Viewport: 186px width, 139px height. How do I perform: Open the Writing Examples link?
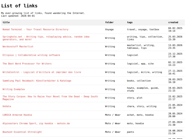tap(14, 89)
